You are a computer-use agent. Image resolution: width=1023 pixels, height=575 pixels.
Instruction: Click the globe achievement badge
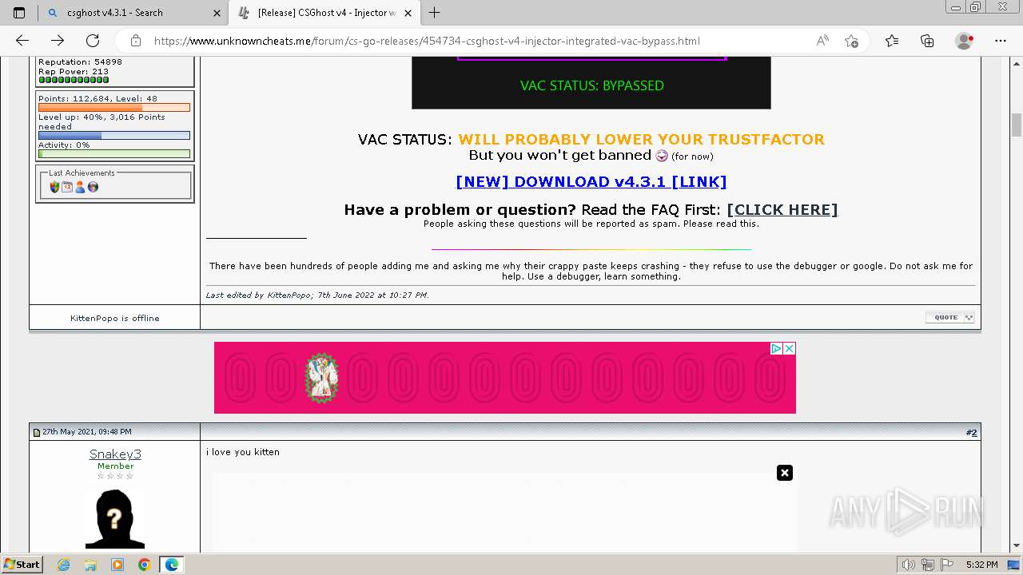(93, 187)
